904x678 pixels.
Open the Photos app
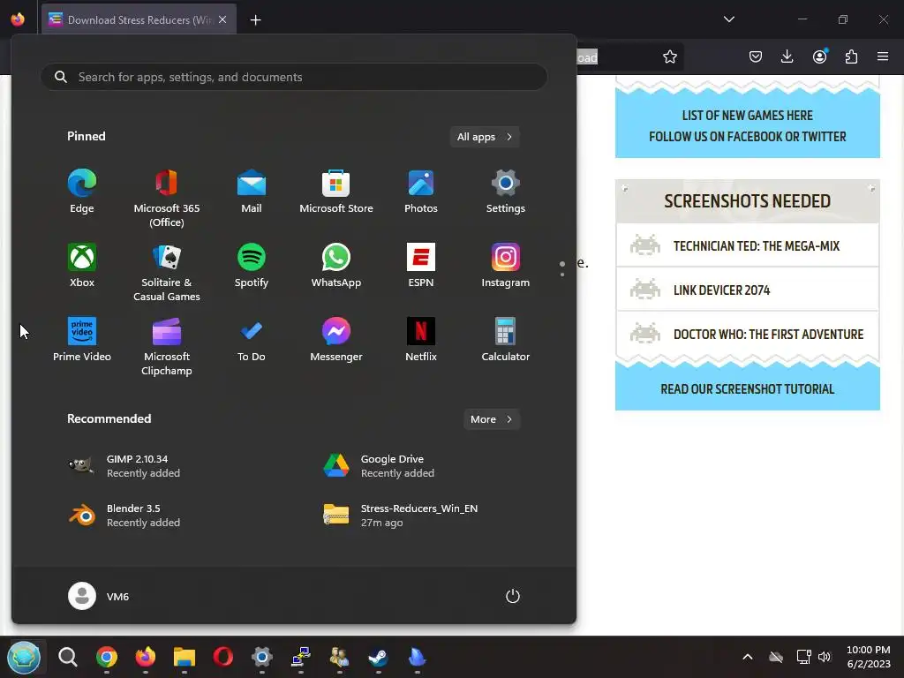tap(421, 192)
